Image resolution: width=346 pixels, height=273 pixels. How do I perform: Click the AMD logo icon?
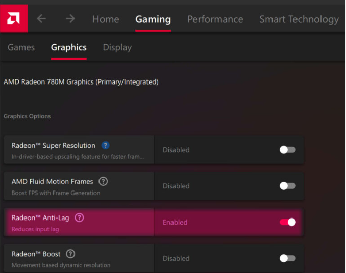(x=14, y=18)
